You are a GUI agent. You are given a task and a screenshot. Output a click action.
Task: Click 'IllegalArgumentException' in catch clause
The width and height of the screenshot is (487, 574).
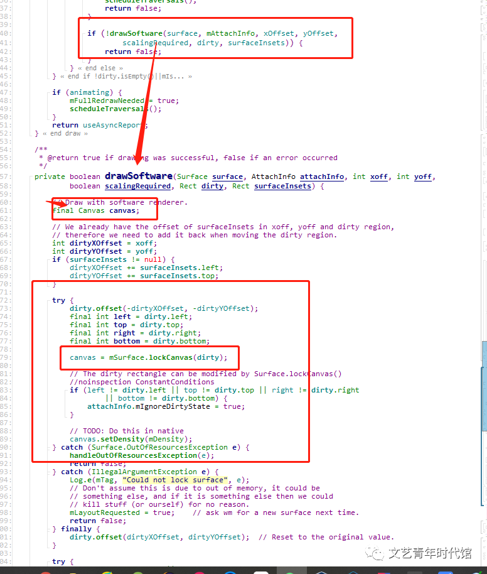pos(144,472)
